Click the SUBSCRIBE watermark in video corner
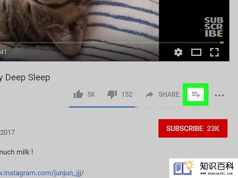The height and width of the screenshot is (178, 238). click(x=214, y=27)
